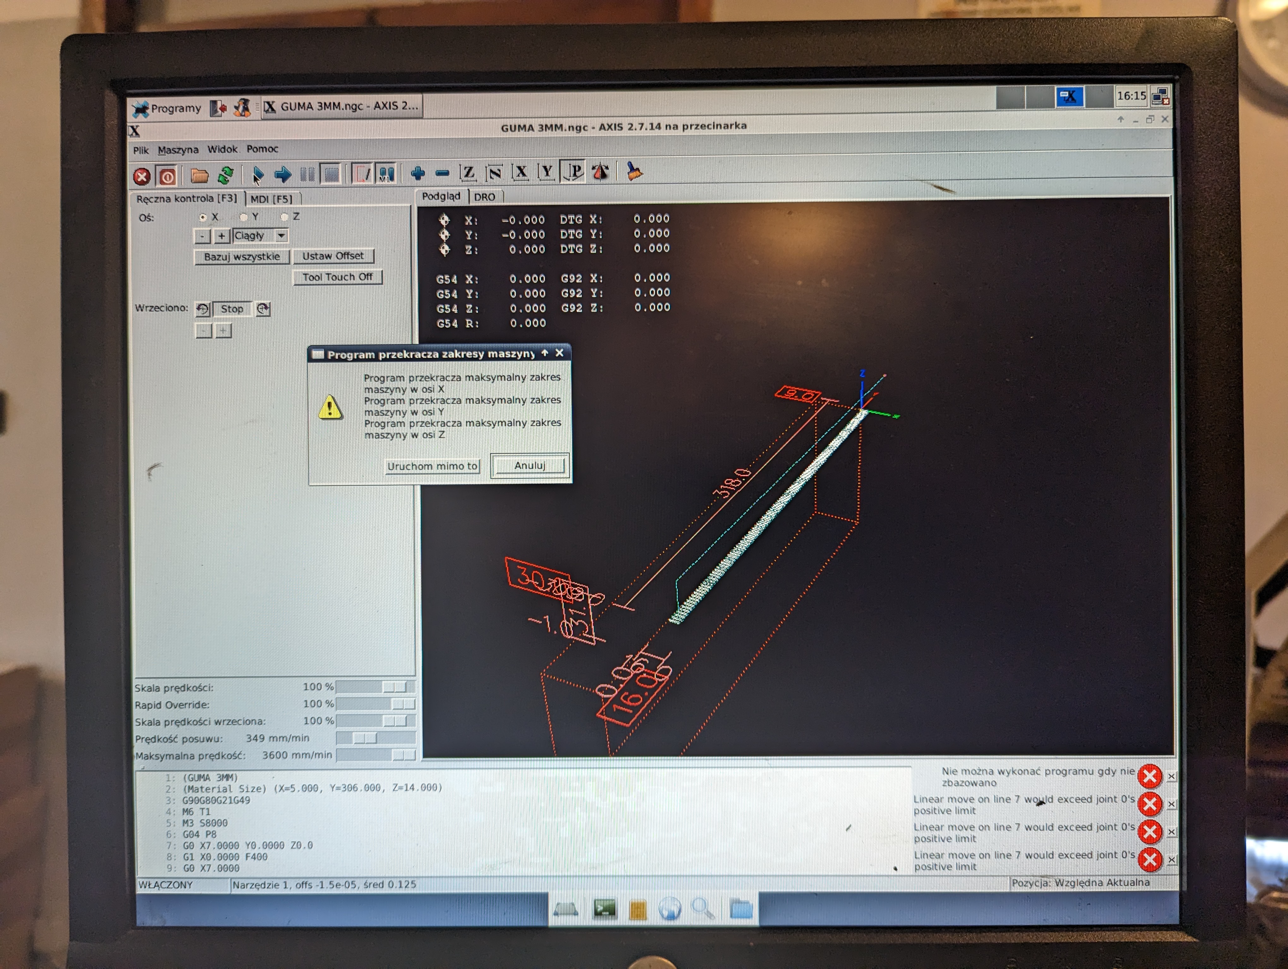The image size is (1288, 969).
Task: Switch to the MDI [F5] tab
Action: (271, 199)
